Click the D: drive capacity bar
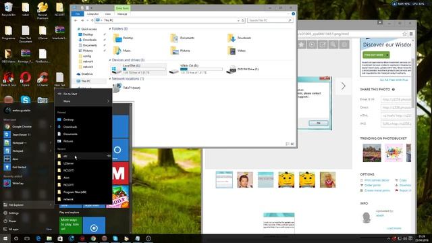The height and width of the screenshot is (243, 432). pyautogui.click(x=201, y=69)
